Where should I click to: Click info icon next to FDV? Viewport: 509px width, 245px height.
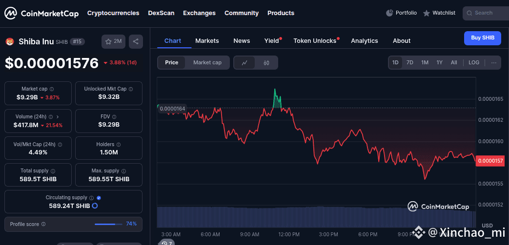pos(114,117)
